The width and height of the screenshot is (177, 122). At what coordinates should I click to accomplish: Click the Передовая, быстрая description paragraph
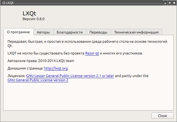coord(87,44)
